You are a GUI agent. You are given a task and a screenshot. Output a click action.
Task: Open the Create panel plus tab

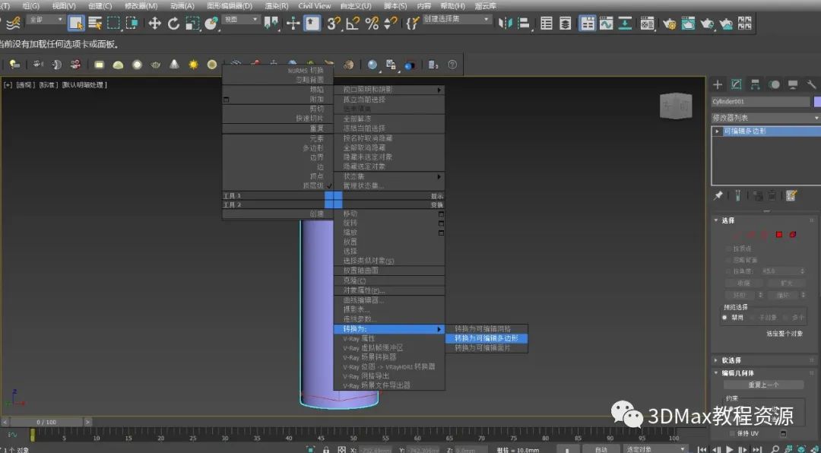click(x=718, y=84)
